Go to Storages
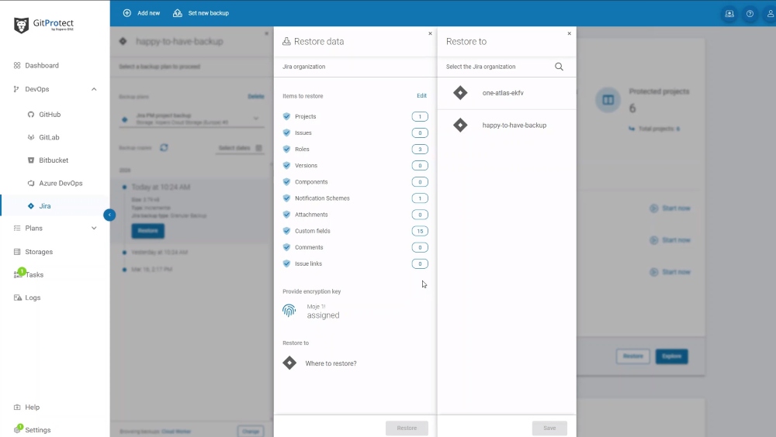Screen dimensions: 776x437 (39, 252)
